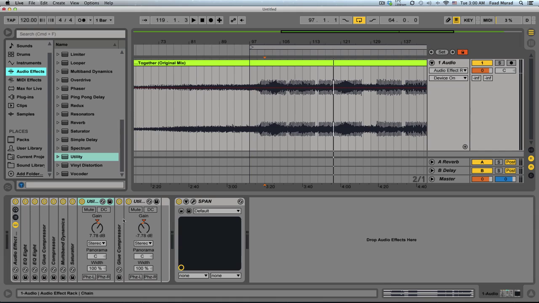
Task: Enable DC filter on second Utility
Action: tap(150, 210)
